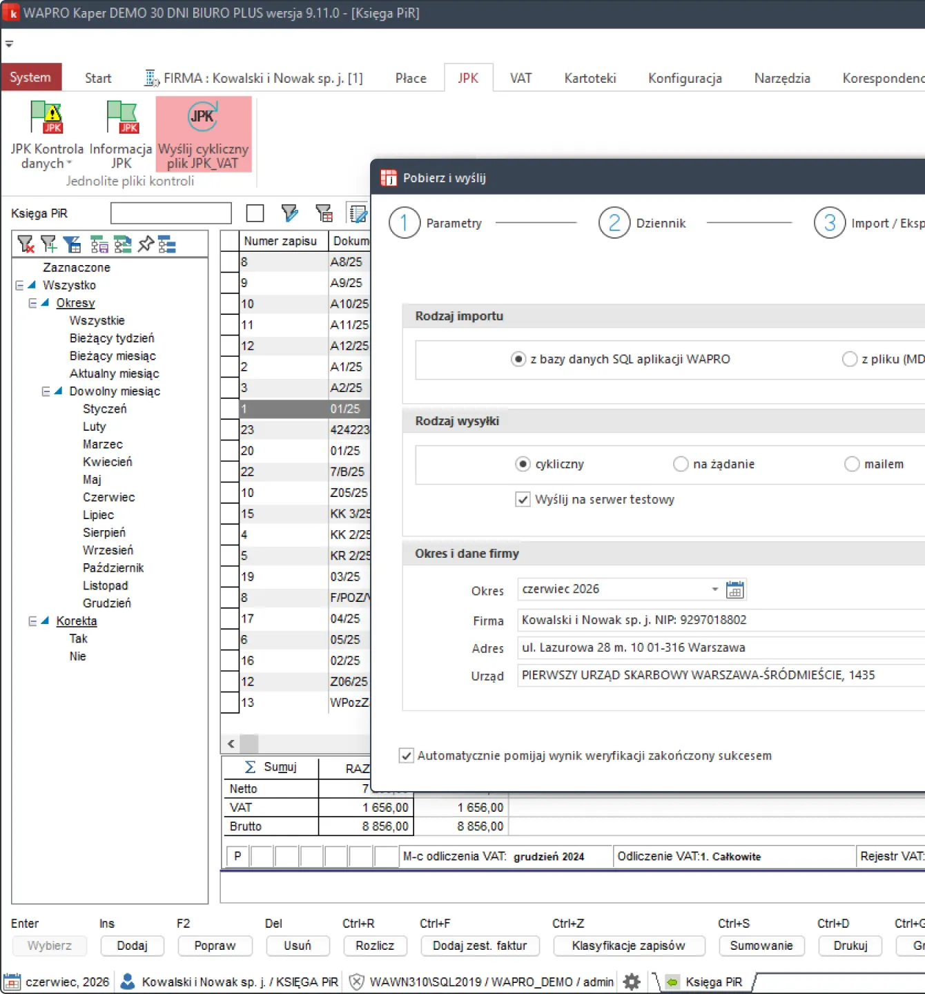Image resolution: width=925 pixels, height=994 pixels.
Task: Click the add filter funnel icon
Action: coord(48,244)
